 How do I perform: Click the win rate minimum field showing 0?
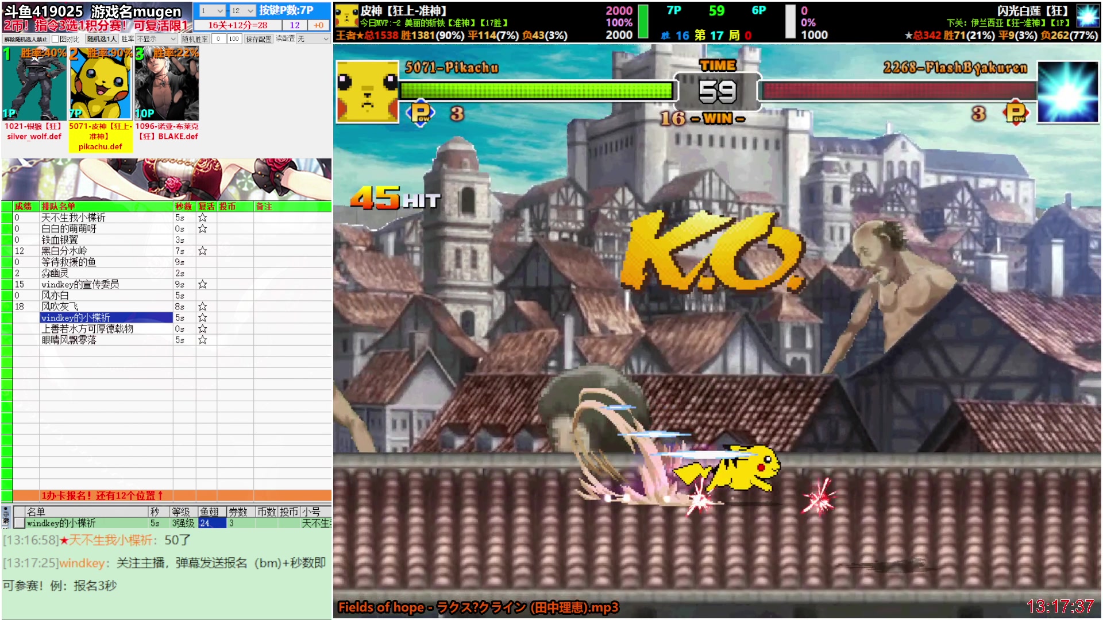[218, 39]
